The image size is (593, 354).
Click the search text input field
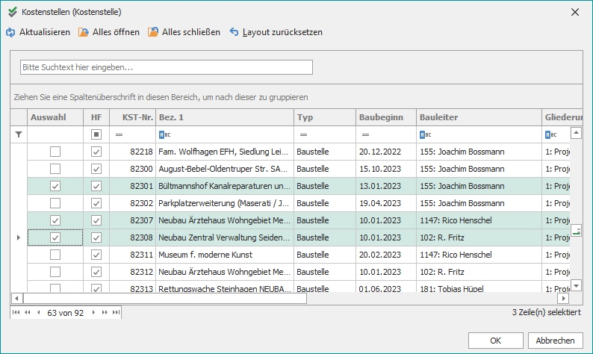166,67
